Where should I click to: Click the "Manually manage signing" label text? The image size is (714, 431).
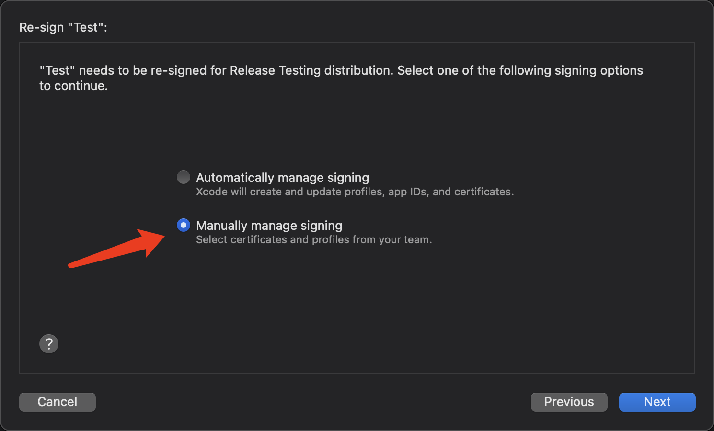pyautogui.click(x=269, y=226)
